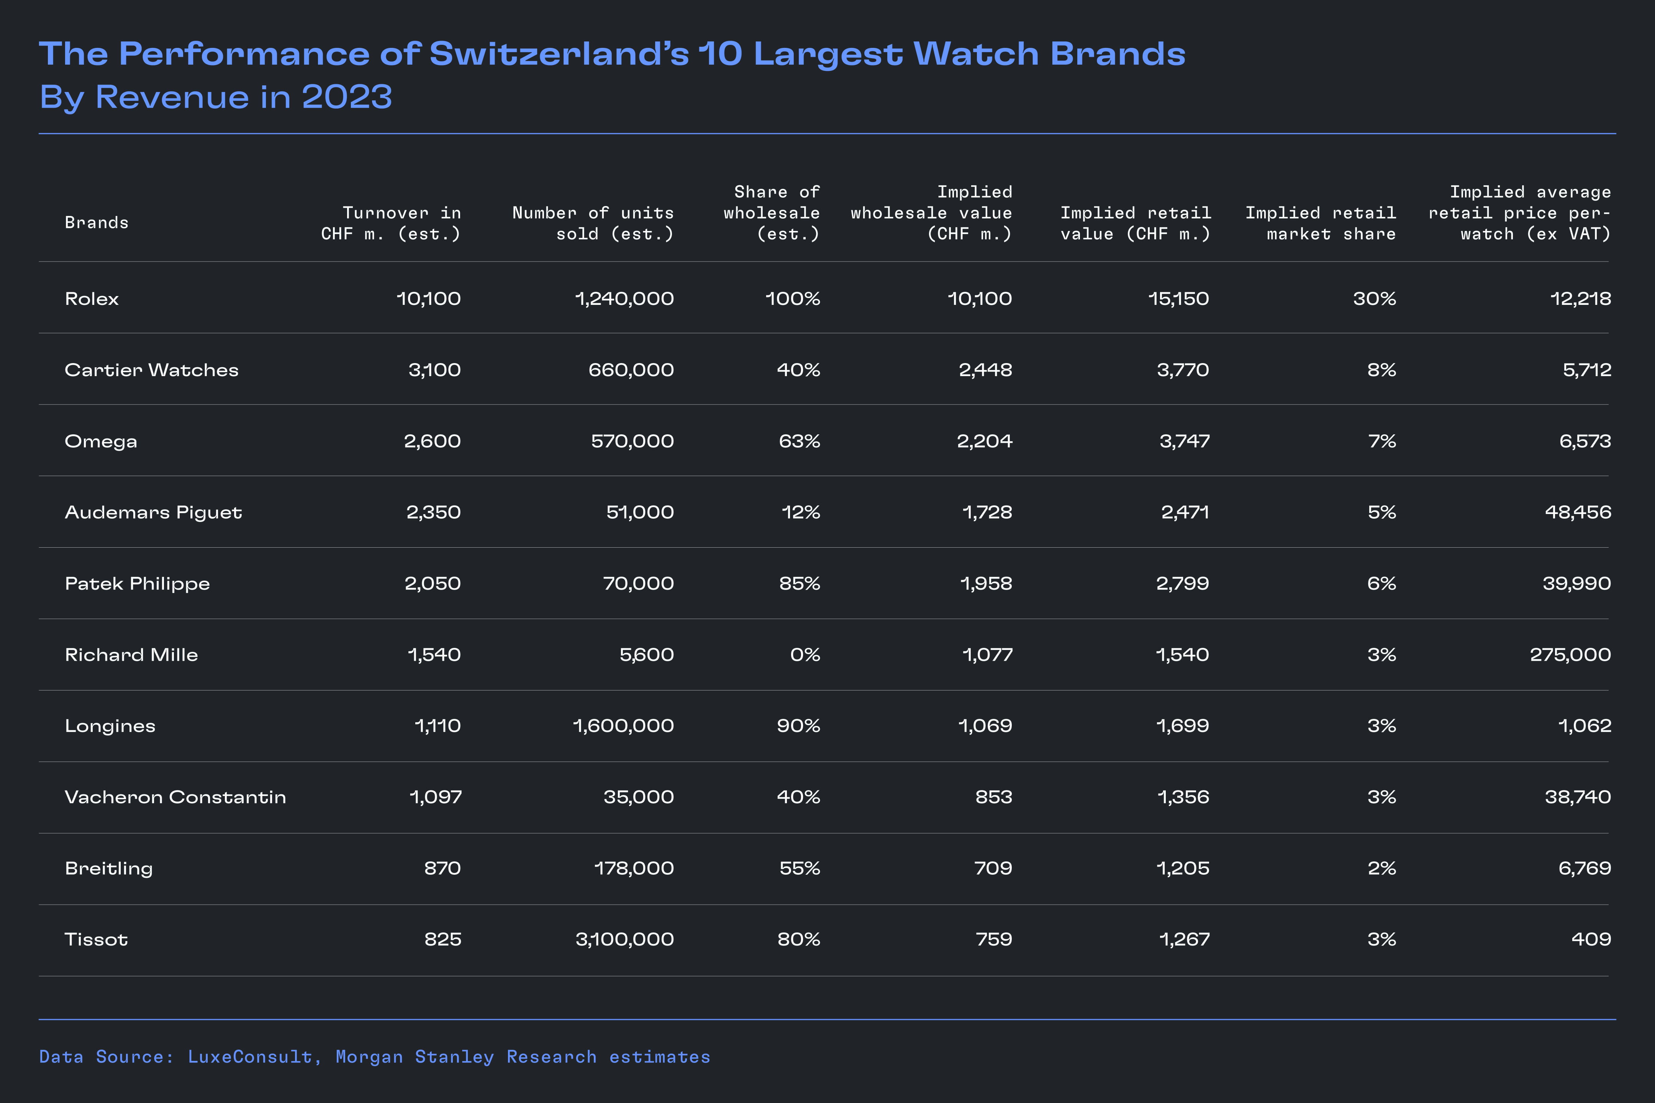This screenshot has height=1103, width=1655.
Task: Click the 'Implied wholesale value (CHF m.)' header
Action: 932,213
